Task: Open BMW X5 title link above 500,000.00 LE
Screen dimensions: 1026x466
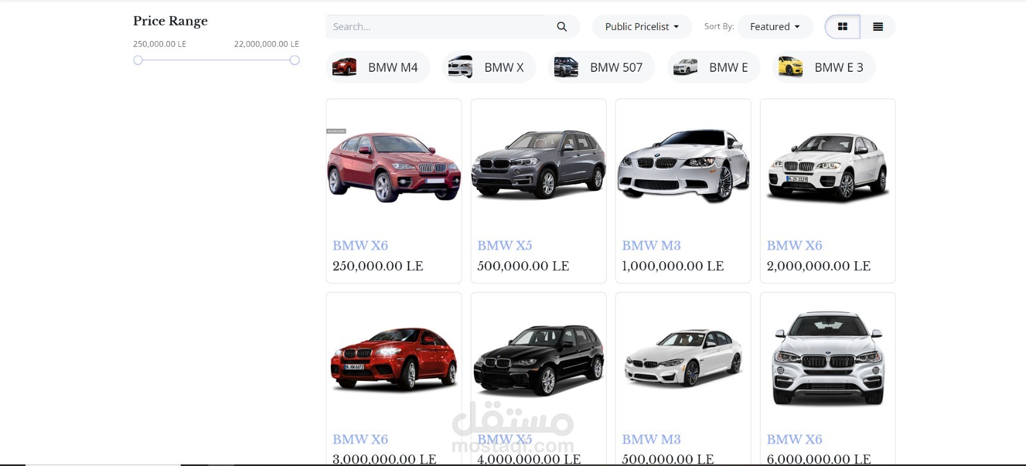Action: (505, 245)
